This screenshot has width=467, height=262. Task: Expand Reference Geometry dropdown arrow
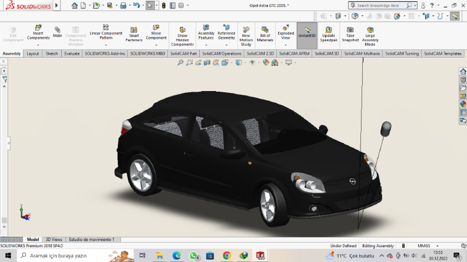pos(226,45)
